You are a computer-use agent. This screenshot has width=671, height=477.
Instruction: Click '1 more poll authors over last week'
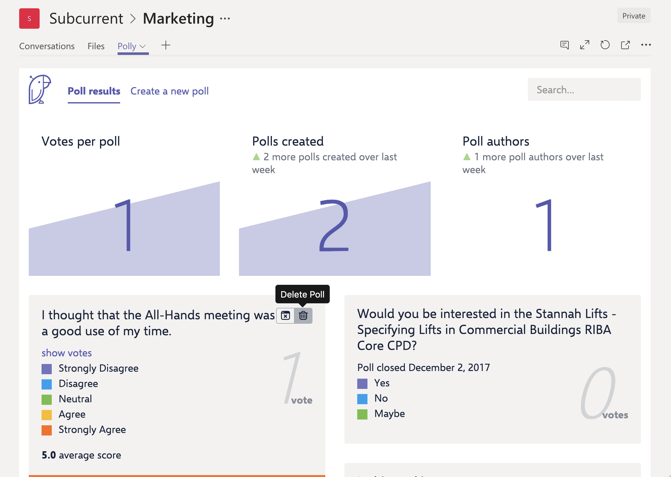533,163
